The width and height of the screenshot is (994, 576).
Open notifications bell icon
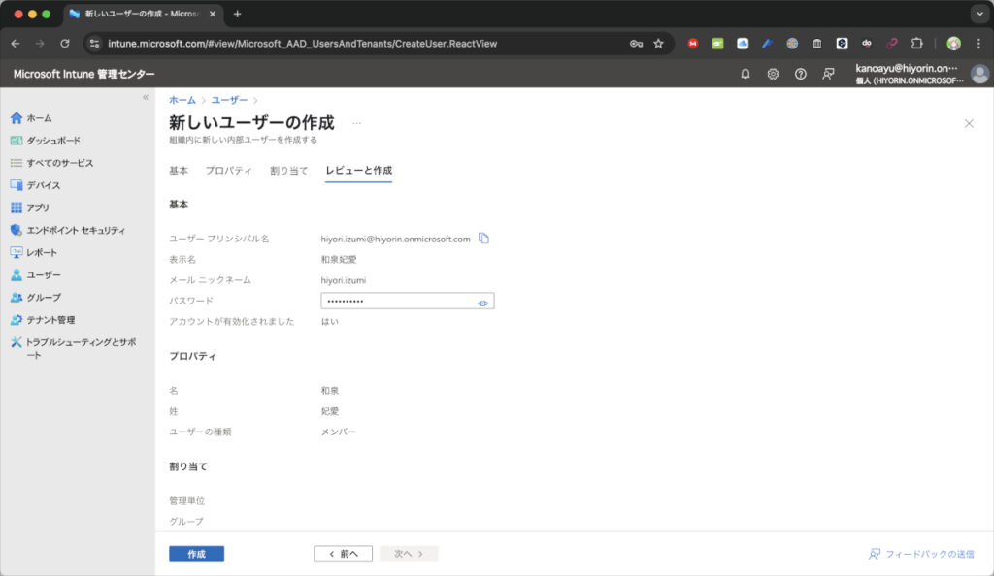coord(745,74)
